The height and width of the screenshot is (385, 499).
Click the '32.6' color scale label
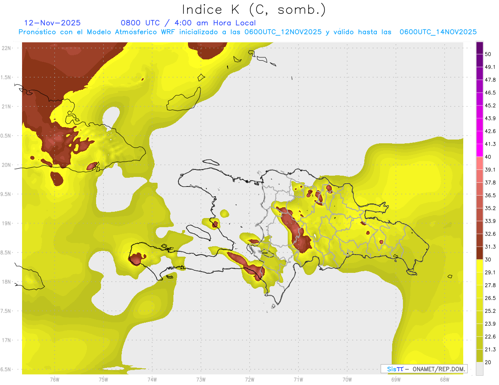pyautogui.click(x=490, y=234)
